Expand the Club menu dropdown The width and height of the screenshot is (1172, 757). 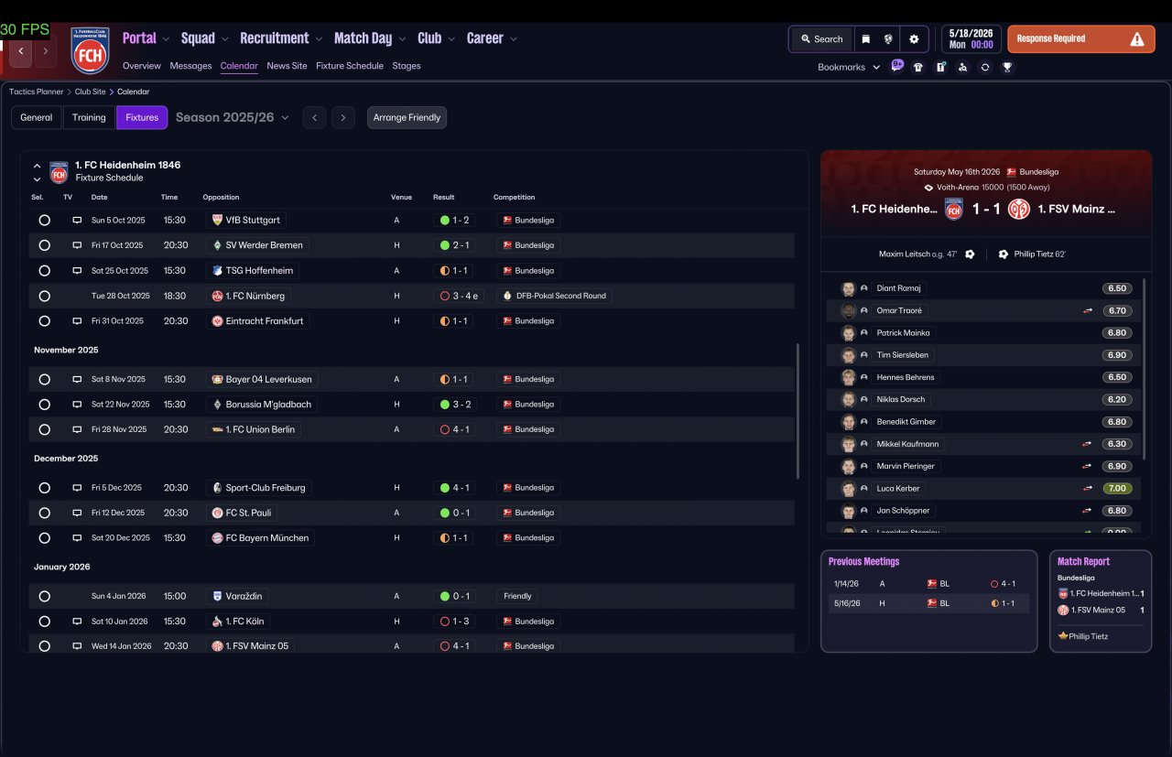(x=450, y=39)
